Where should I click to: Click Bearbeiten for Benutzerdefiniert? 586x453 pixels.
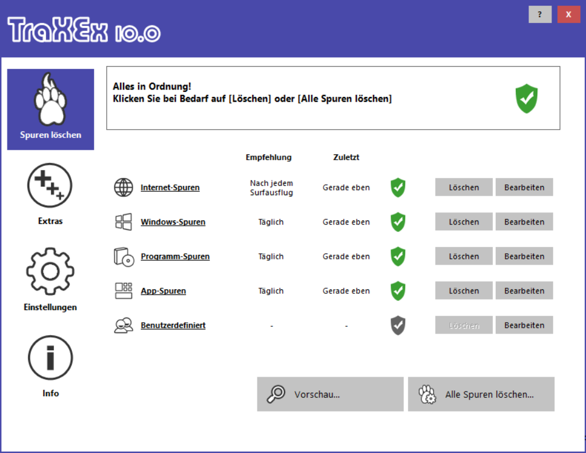(525, 325)
